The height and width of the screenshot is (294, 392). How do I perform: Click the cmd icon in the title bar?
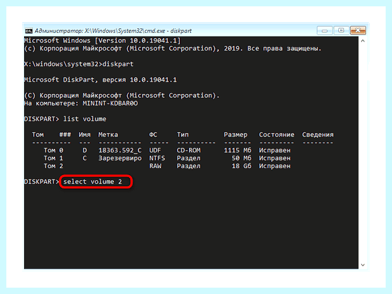[x=28, y=31]
